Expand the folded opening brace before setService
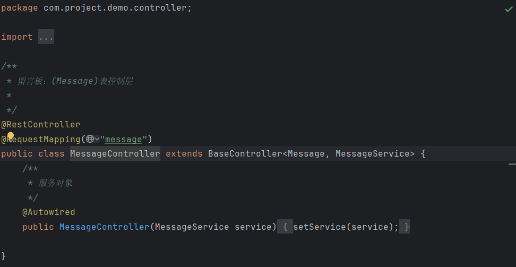This screenshot has width=516, height=267. (x=285, y=227)
